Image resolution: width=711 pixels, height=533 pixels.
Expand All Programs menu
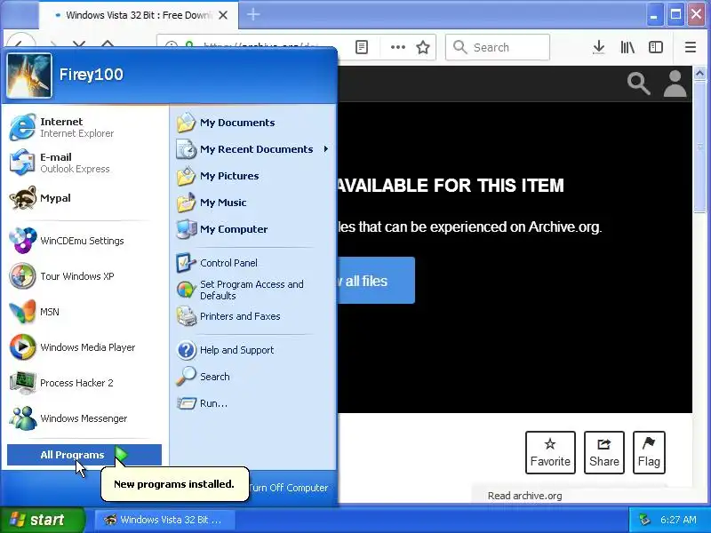pyautogui.click(x=84, y=455)
